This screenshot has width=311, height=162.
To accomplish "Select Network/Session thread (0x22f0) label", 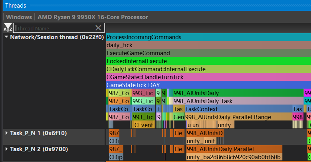I will 57,37.
